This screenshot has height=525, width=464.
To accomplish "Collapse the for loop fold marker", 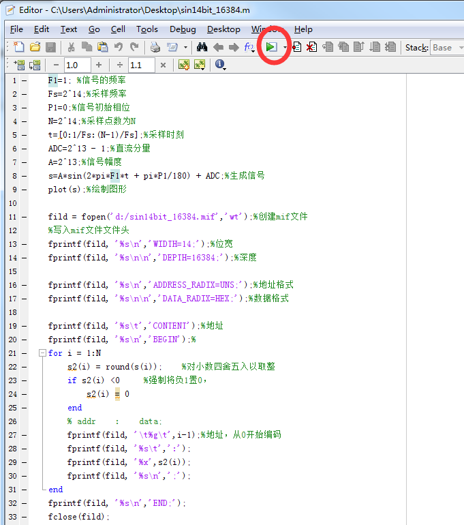I will 42,353.
